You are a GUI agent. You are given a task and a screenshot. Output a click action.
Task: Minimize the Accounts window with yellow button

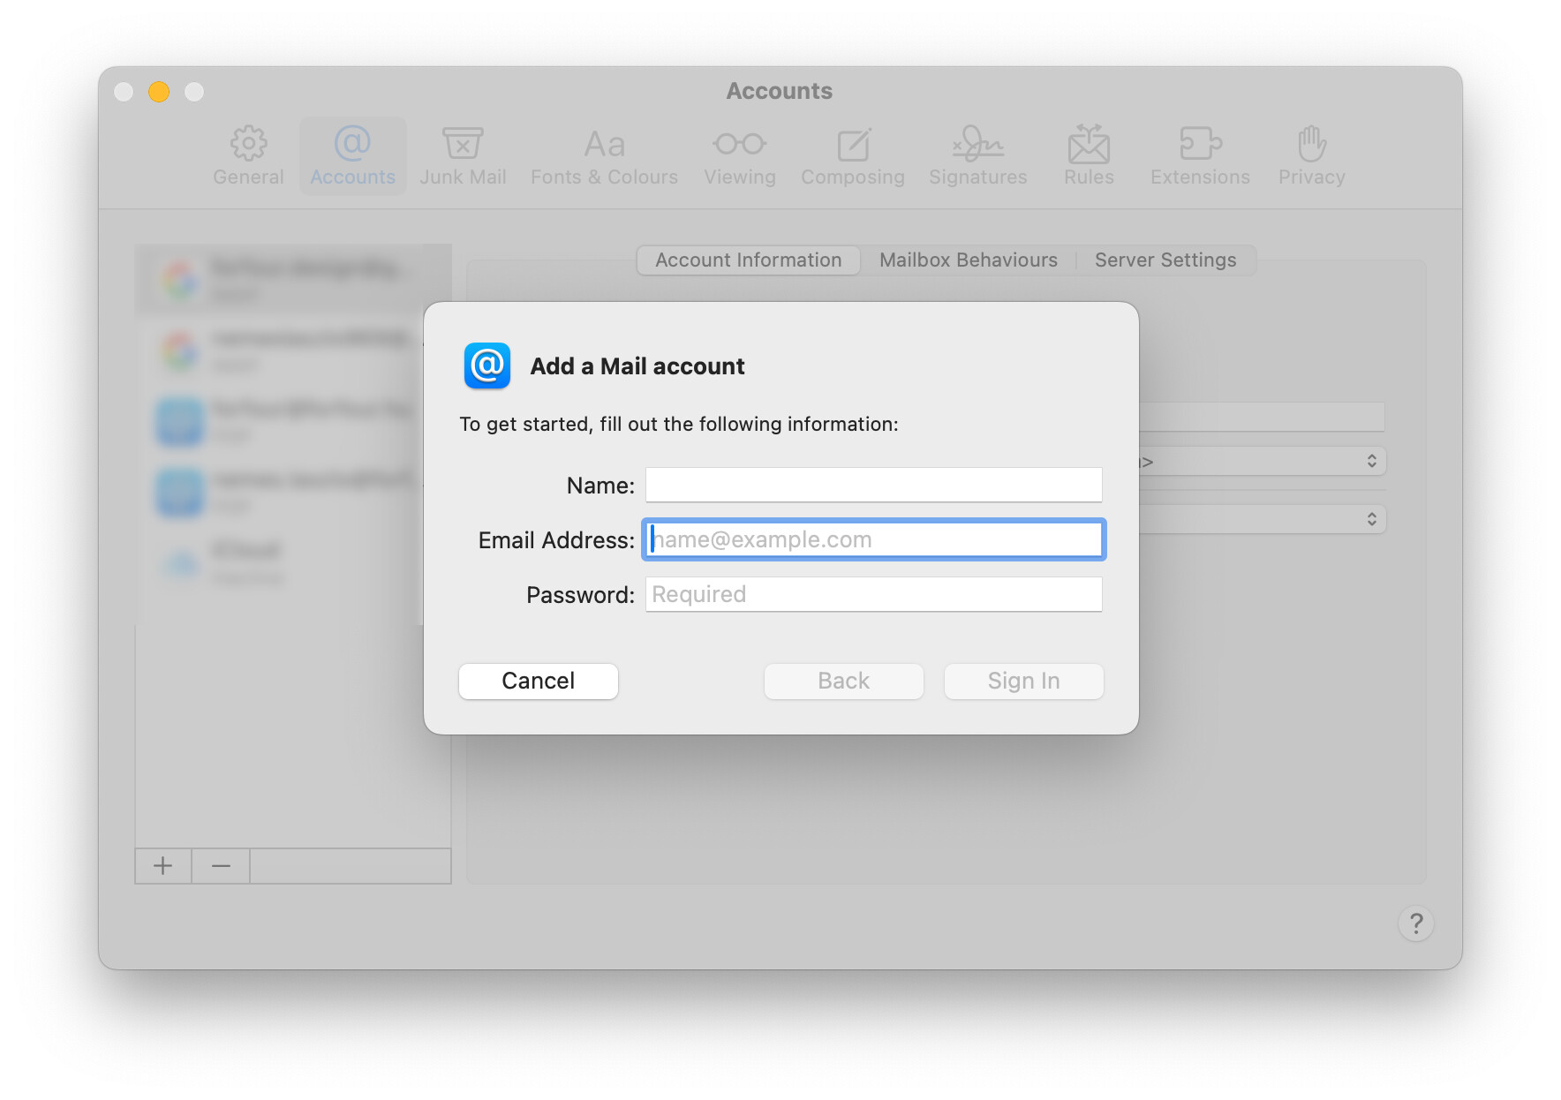[x=159, y=92]
